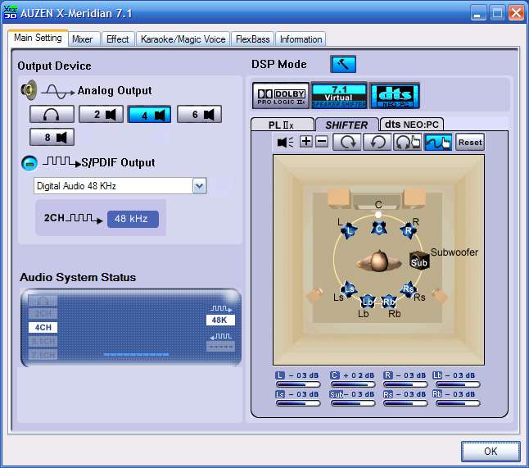Select manual shifting wave-hand icon
The image size is (529, 468).
tap(437, 142)
